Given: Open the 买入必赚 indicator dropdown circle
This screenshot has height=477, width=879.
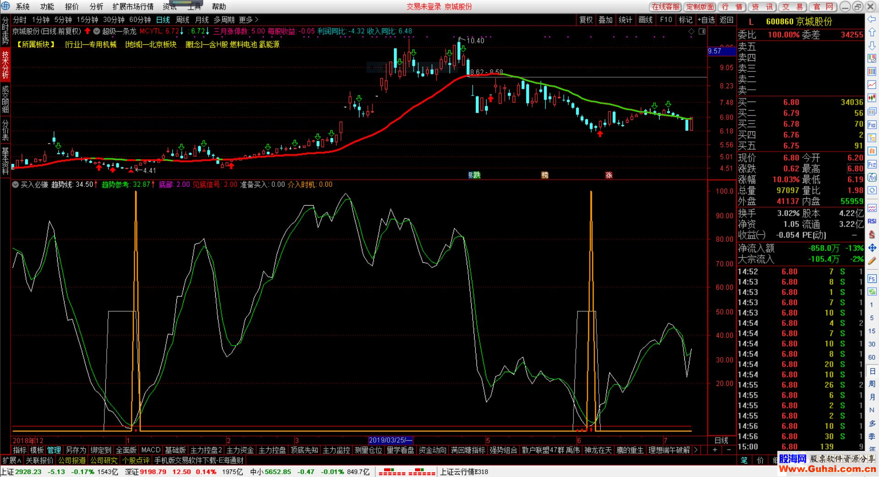Looking at the screenshot, I should pos(16,184).
